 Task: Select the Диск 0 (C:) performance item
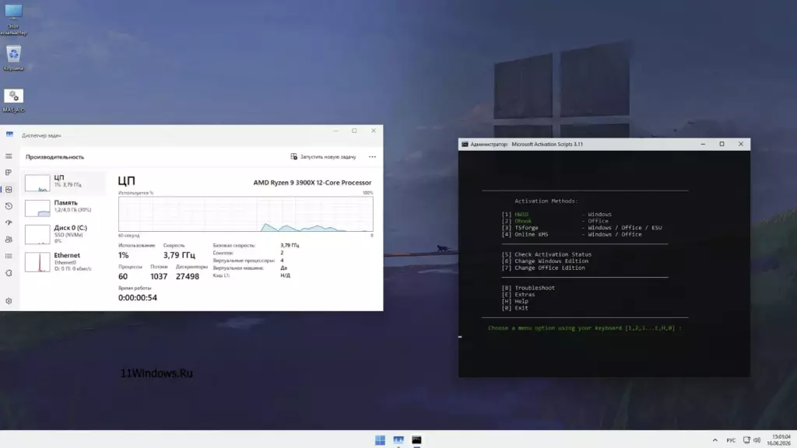tap(65, 234)
